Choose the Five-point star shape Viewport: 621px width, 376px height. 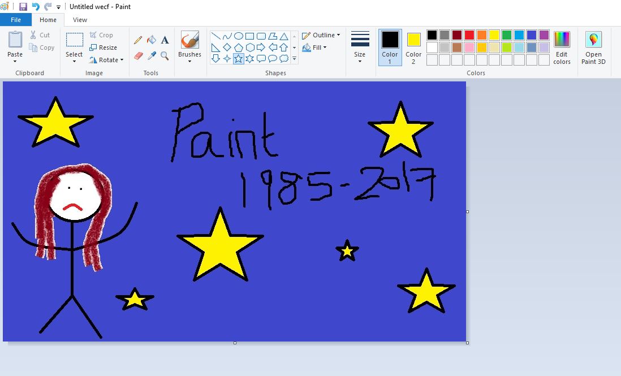239,59
